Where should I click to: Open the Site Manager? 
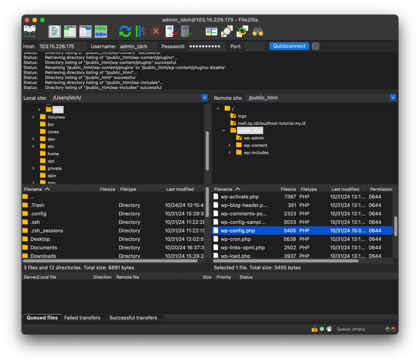(x=30, y=32)
